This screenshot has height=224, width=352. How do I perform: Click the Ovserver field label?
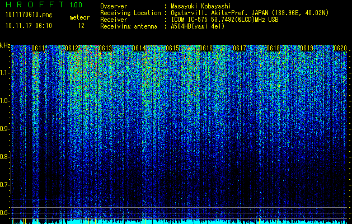coord(114,6)
